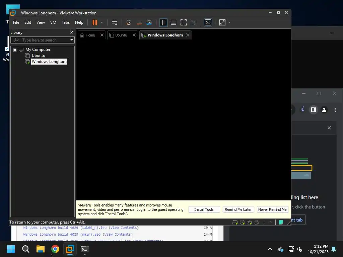Viewport: 343px width, 257px height.
Task: Switch to Google Chrome in the taskbar
Action: (55, 249)
